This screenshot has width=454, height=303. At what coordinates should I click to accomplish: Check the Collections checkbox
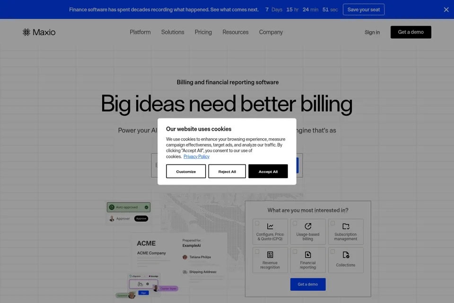tap(332, 252)
